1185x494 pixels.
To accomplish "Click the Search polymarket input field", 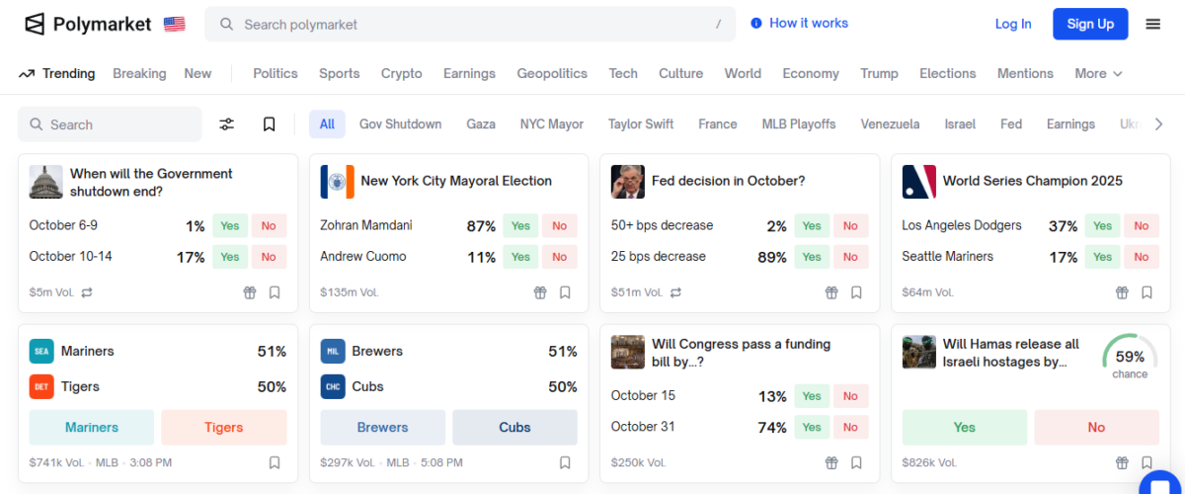I will (x=470, y=24).
